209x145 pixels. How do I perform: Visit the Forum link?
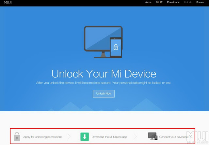coord(200,2)
